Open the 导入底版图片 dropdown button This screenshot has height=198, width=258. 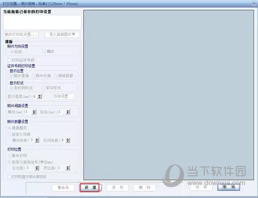coord(62,35)
